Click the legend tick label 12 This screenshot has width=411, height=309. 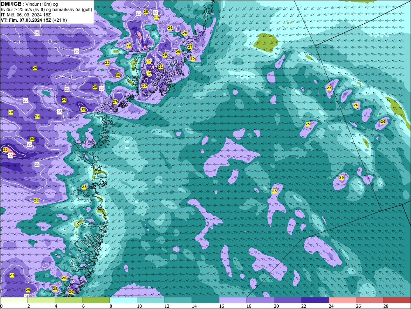click(x=167, y=306)
